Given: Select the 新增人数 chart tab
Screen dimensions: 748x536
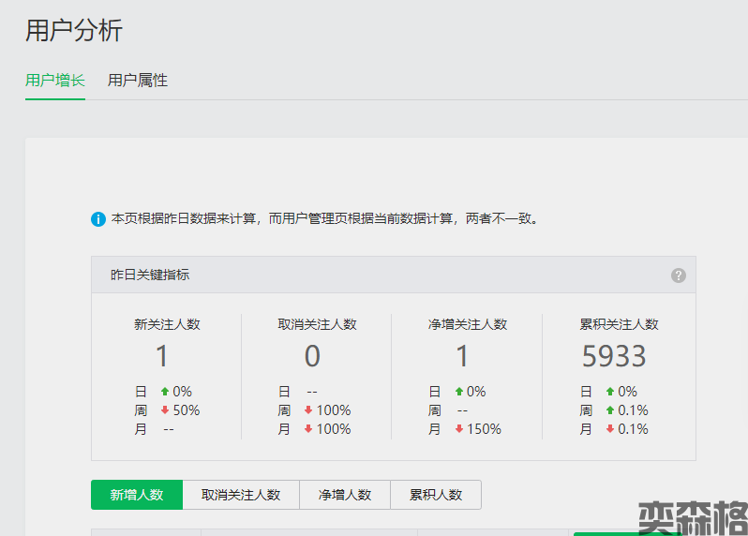Looking at the screenshot, I should pos(137,495).
